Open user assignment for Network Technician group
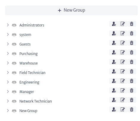The height and width of the screenshot is (121, 140). [x=114, y=100]
